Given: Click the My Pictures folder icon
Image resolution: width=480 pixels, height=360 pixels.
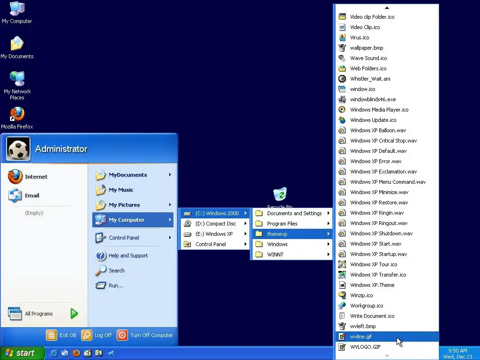Looking at the screenshot, I should click(100, 205).
